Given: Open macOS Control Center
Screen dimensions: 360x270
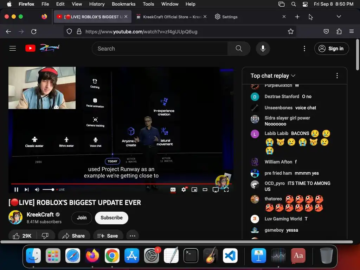Looking at the screenshot, I should point(305,4).
